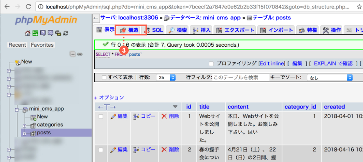The image size is (363, 162).
Task: Open the navigation panel settings gears icon
Action: [58, 33]
